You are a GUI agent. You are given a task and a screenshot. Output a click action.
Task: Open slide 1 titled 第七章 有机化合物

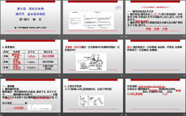pyautogui.click(x=31, y=17)
